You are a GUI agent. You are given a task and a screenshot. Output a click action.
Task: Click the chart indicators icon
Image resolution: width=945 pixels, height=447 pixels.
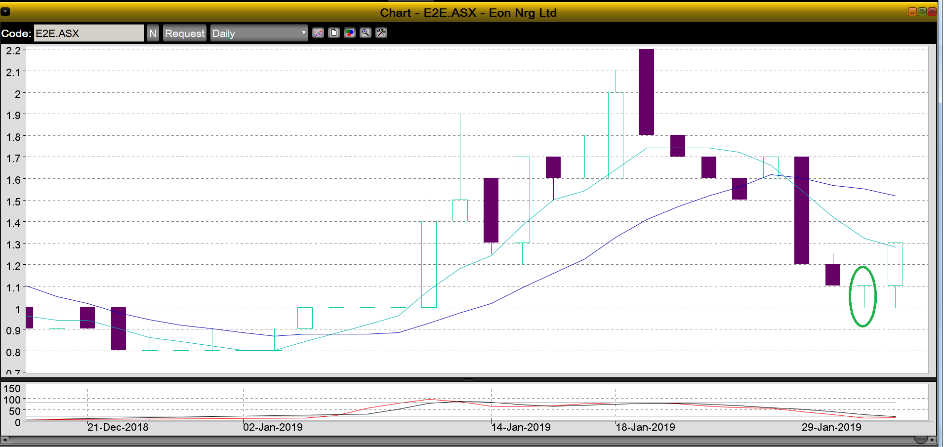[x=318, y=33]
